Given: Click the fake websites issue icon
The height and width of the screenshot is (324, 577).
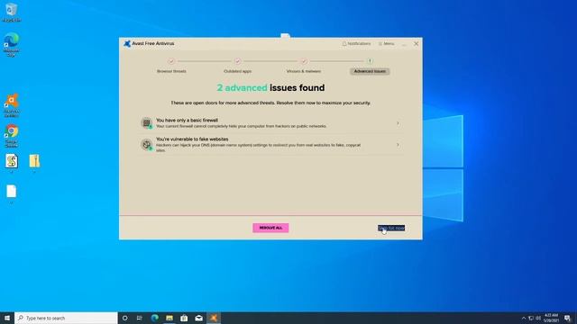Looking at the screenshot, I should point(146,144).
